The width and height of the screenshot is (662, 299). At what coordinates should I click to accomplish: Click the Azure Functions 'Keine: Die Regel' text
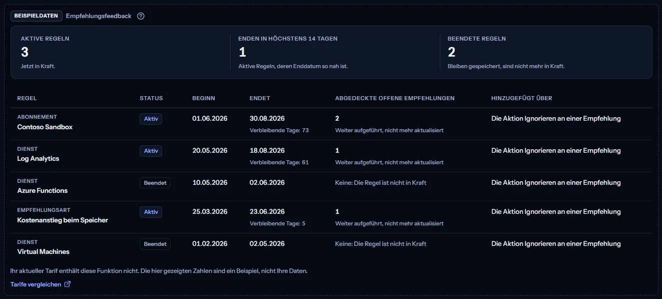[381, 183]
